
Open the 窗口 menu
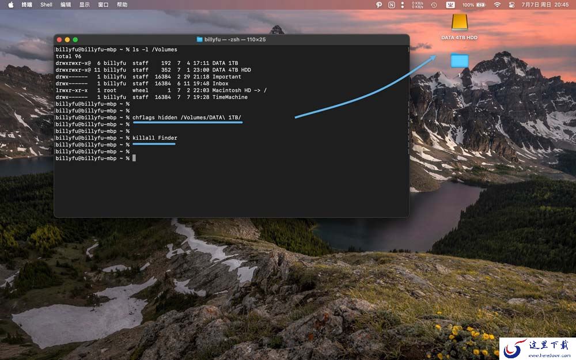click(103, 5)
